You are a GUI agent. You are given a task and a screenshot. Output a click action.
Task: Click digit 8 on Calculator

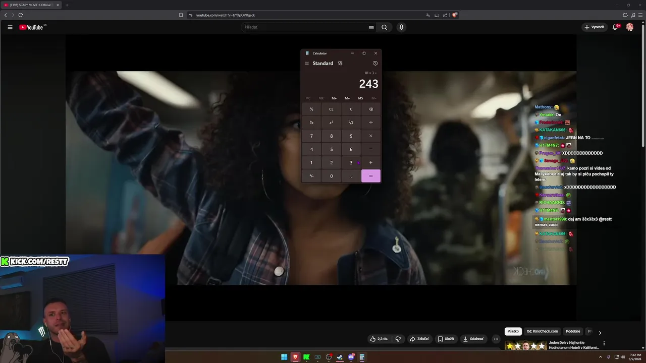point(331,136)
